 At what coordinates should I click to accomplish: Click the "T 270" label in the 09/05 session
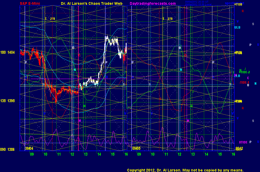tap(168, 19)
